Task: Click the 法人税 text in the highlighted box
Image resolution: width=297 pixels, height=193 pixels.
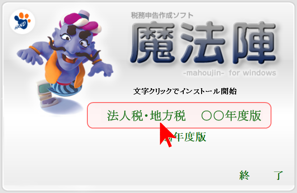Action: pyautogui.click(x=125, y=116)
